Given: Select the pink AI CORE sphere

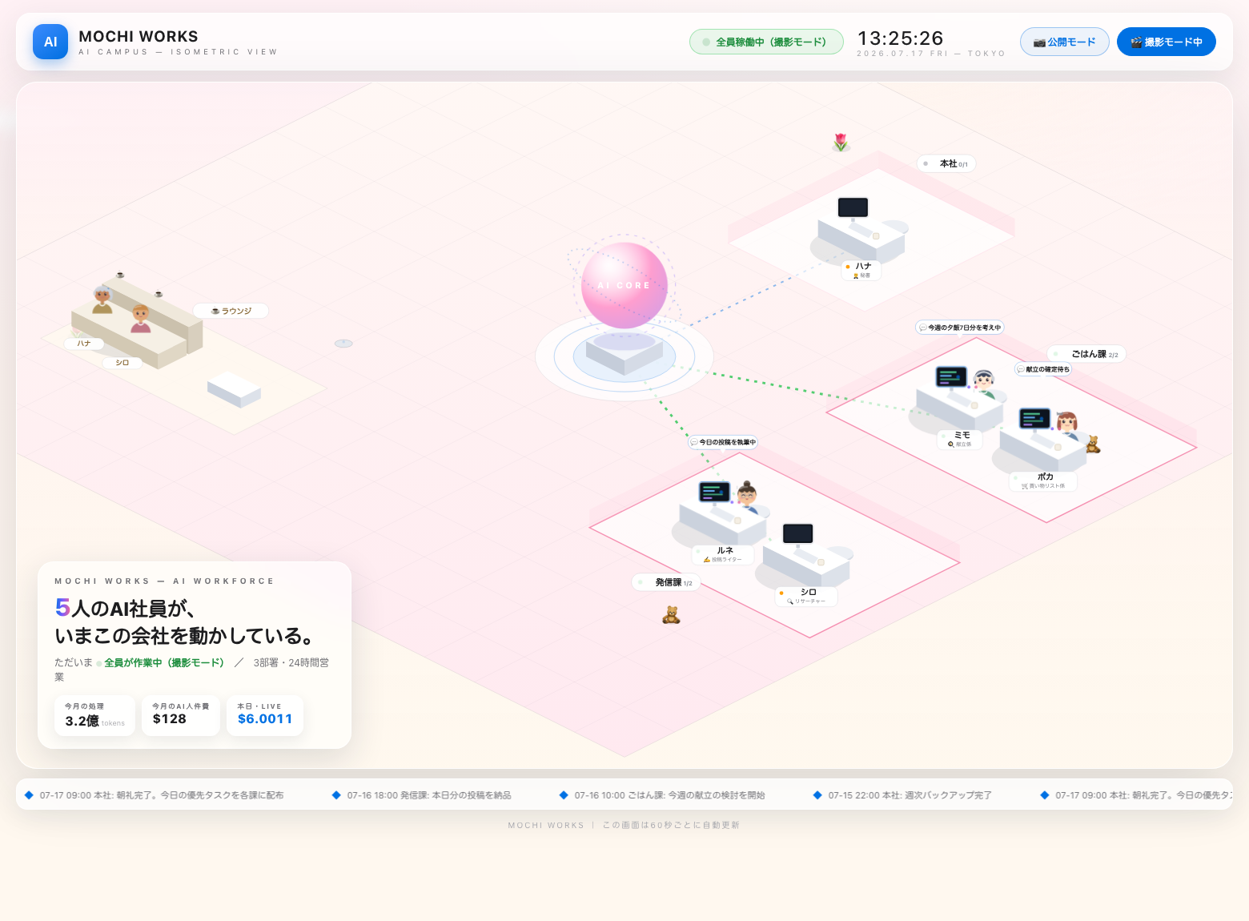Looking at the screenshot, I should tap(624, 285).
